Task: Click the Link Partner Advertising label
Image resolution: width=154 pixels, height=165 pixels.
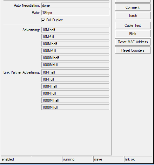Action: (x=22, y=72)
